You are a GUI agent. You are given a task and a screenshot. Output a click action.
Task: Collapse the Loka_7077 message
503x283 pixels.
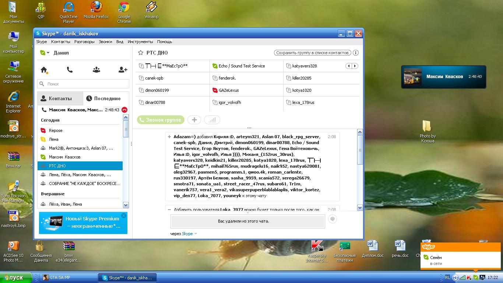[169, 210]
